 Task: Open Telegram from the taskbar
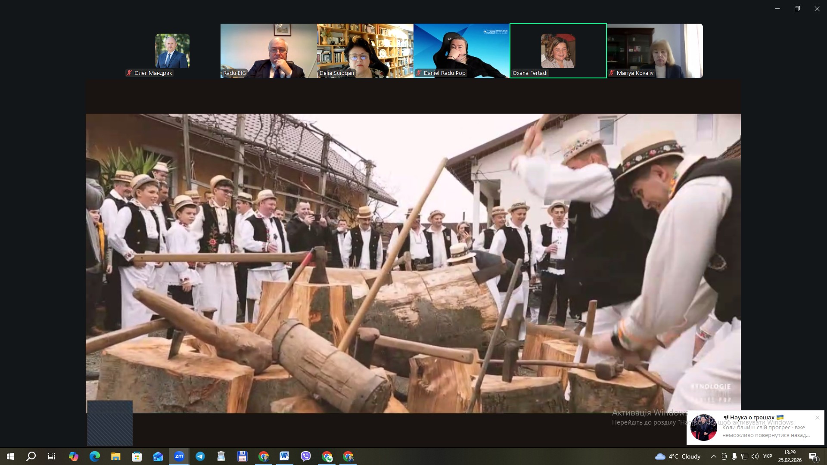(200, 456)
